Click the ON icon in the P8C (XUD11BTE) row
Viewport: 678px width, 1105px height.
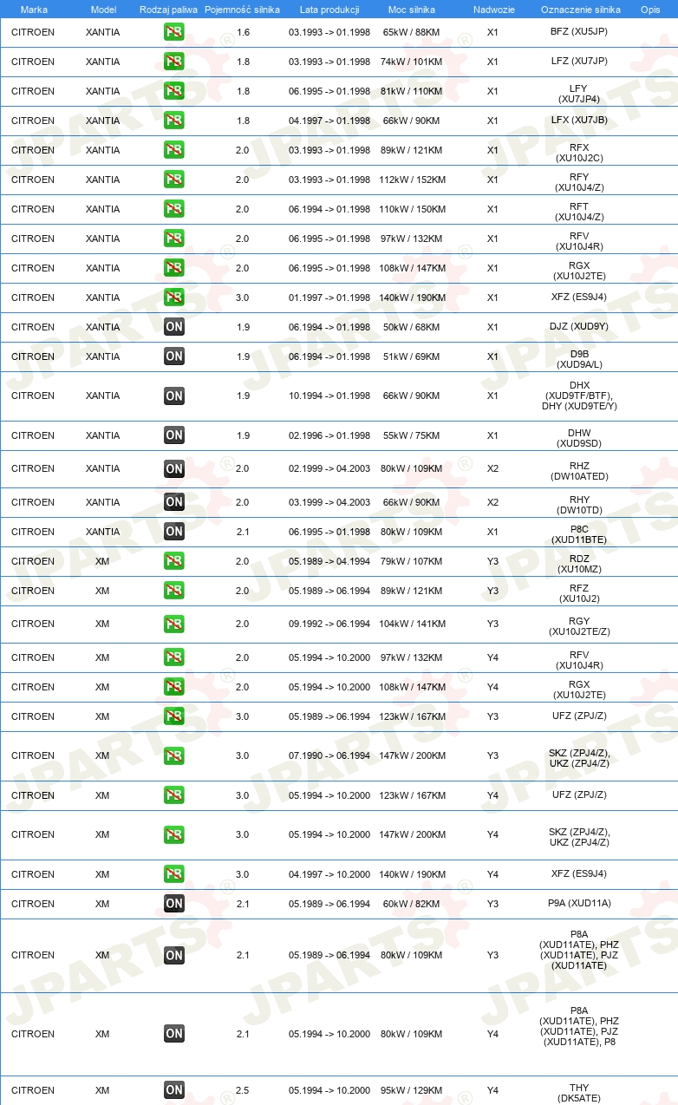[x=174, y=532]
